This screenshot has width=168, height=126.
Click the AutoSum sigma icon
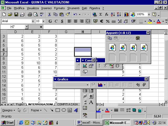(101, 14)
